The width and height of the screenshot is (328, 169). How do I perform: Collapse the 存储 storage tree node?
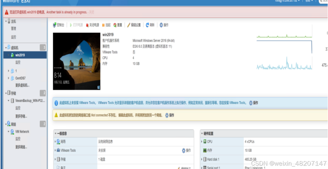tap(6, 93)
